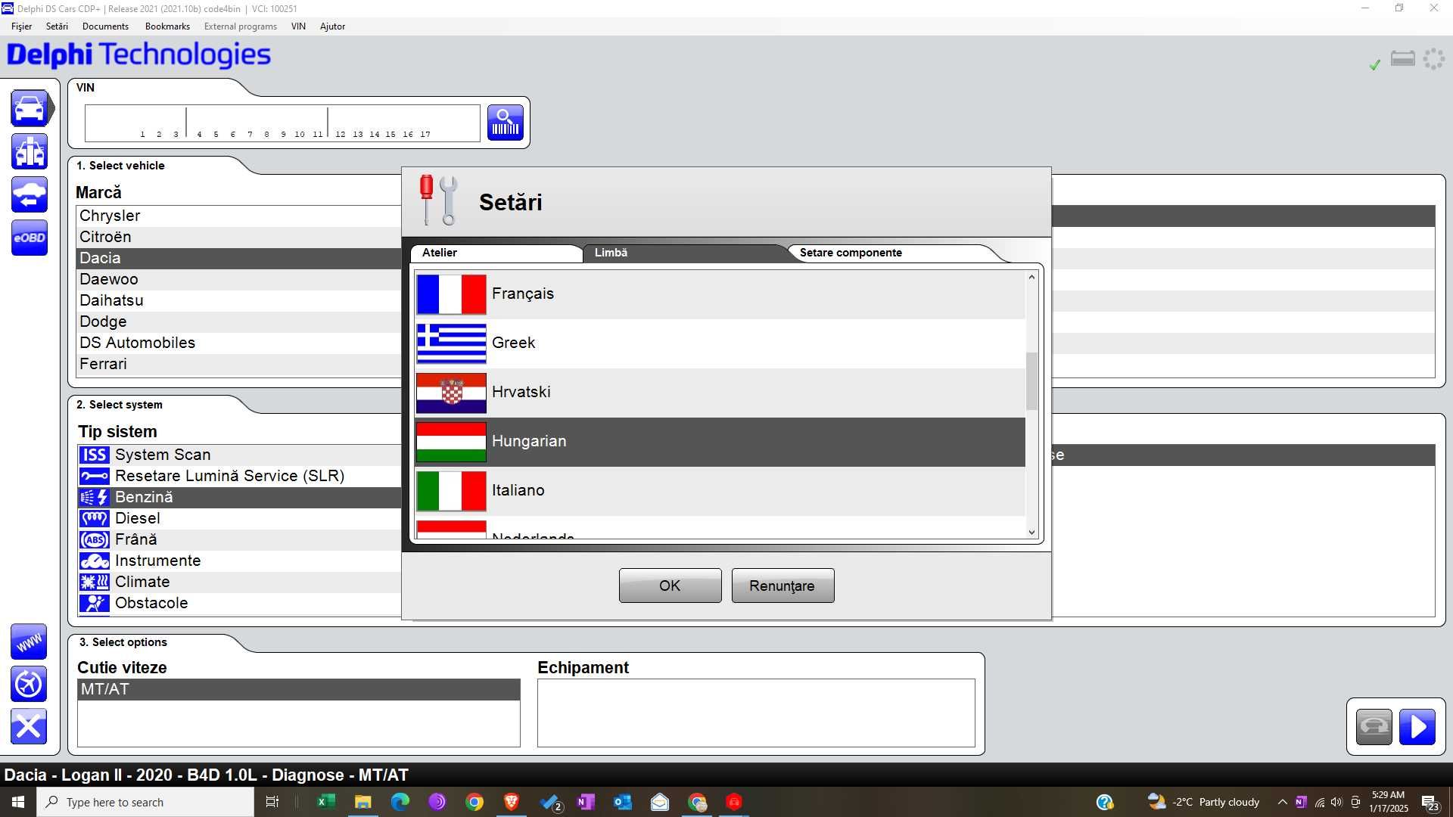Viewport: 1453px width, 817px height.
Task: Select MT/AT in Cutie viteze
Action: [x=299, y=689]
